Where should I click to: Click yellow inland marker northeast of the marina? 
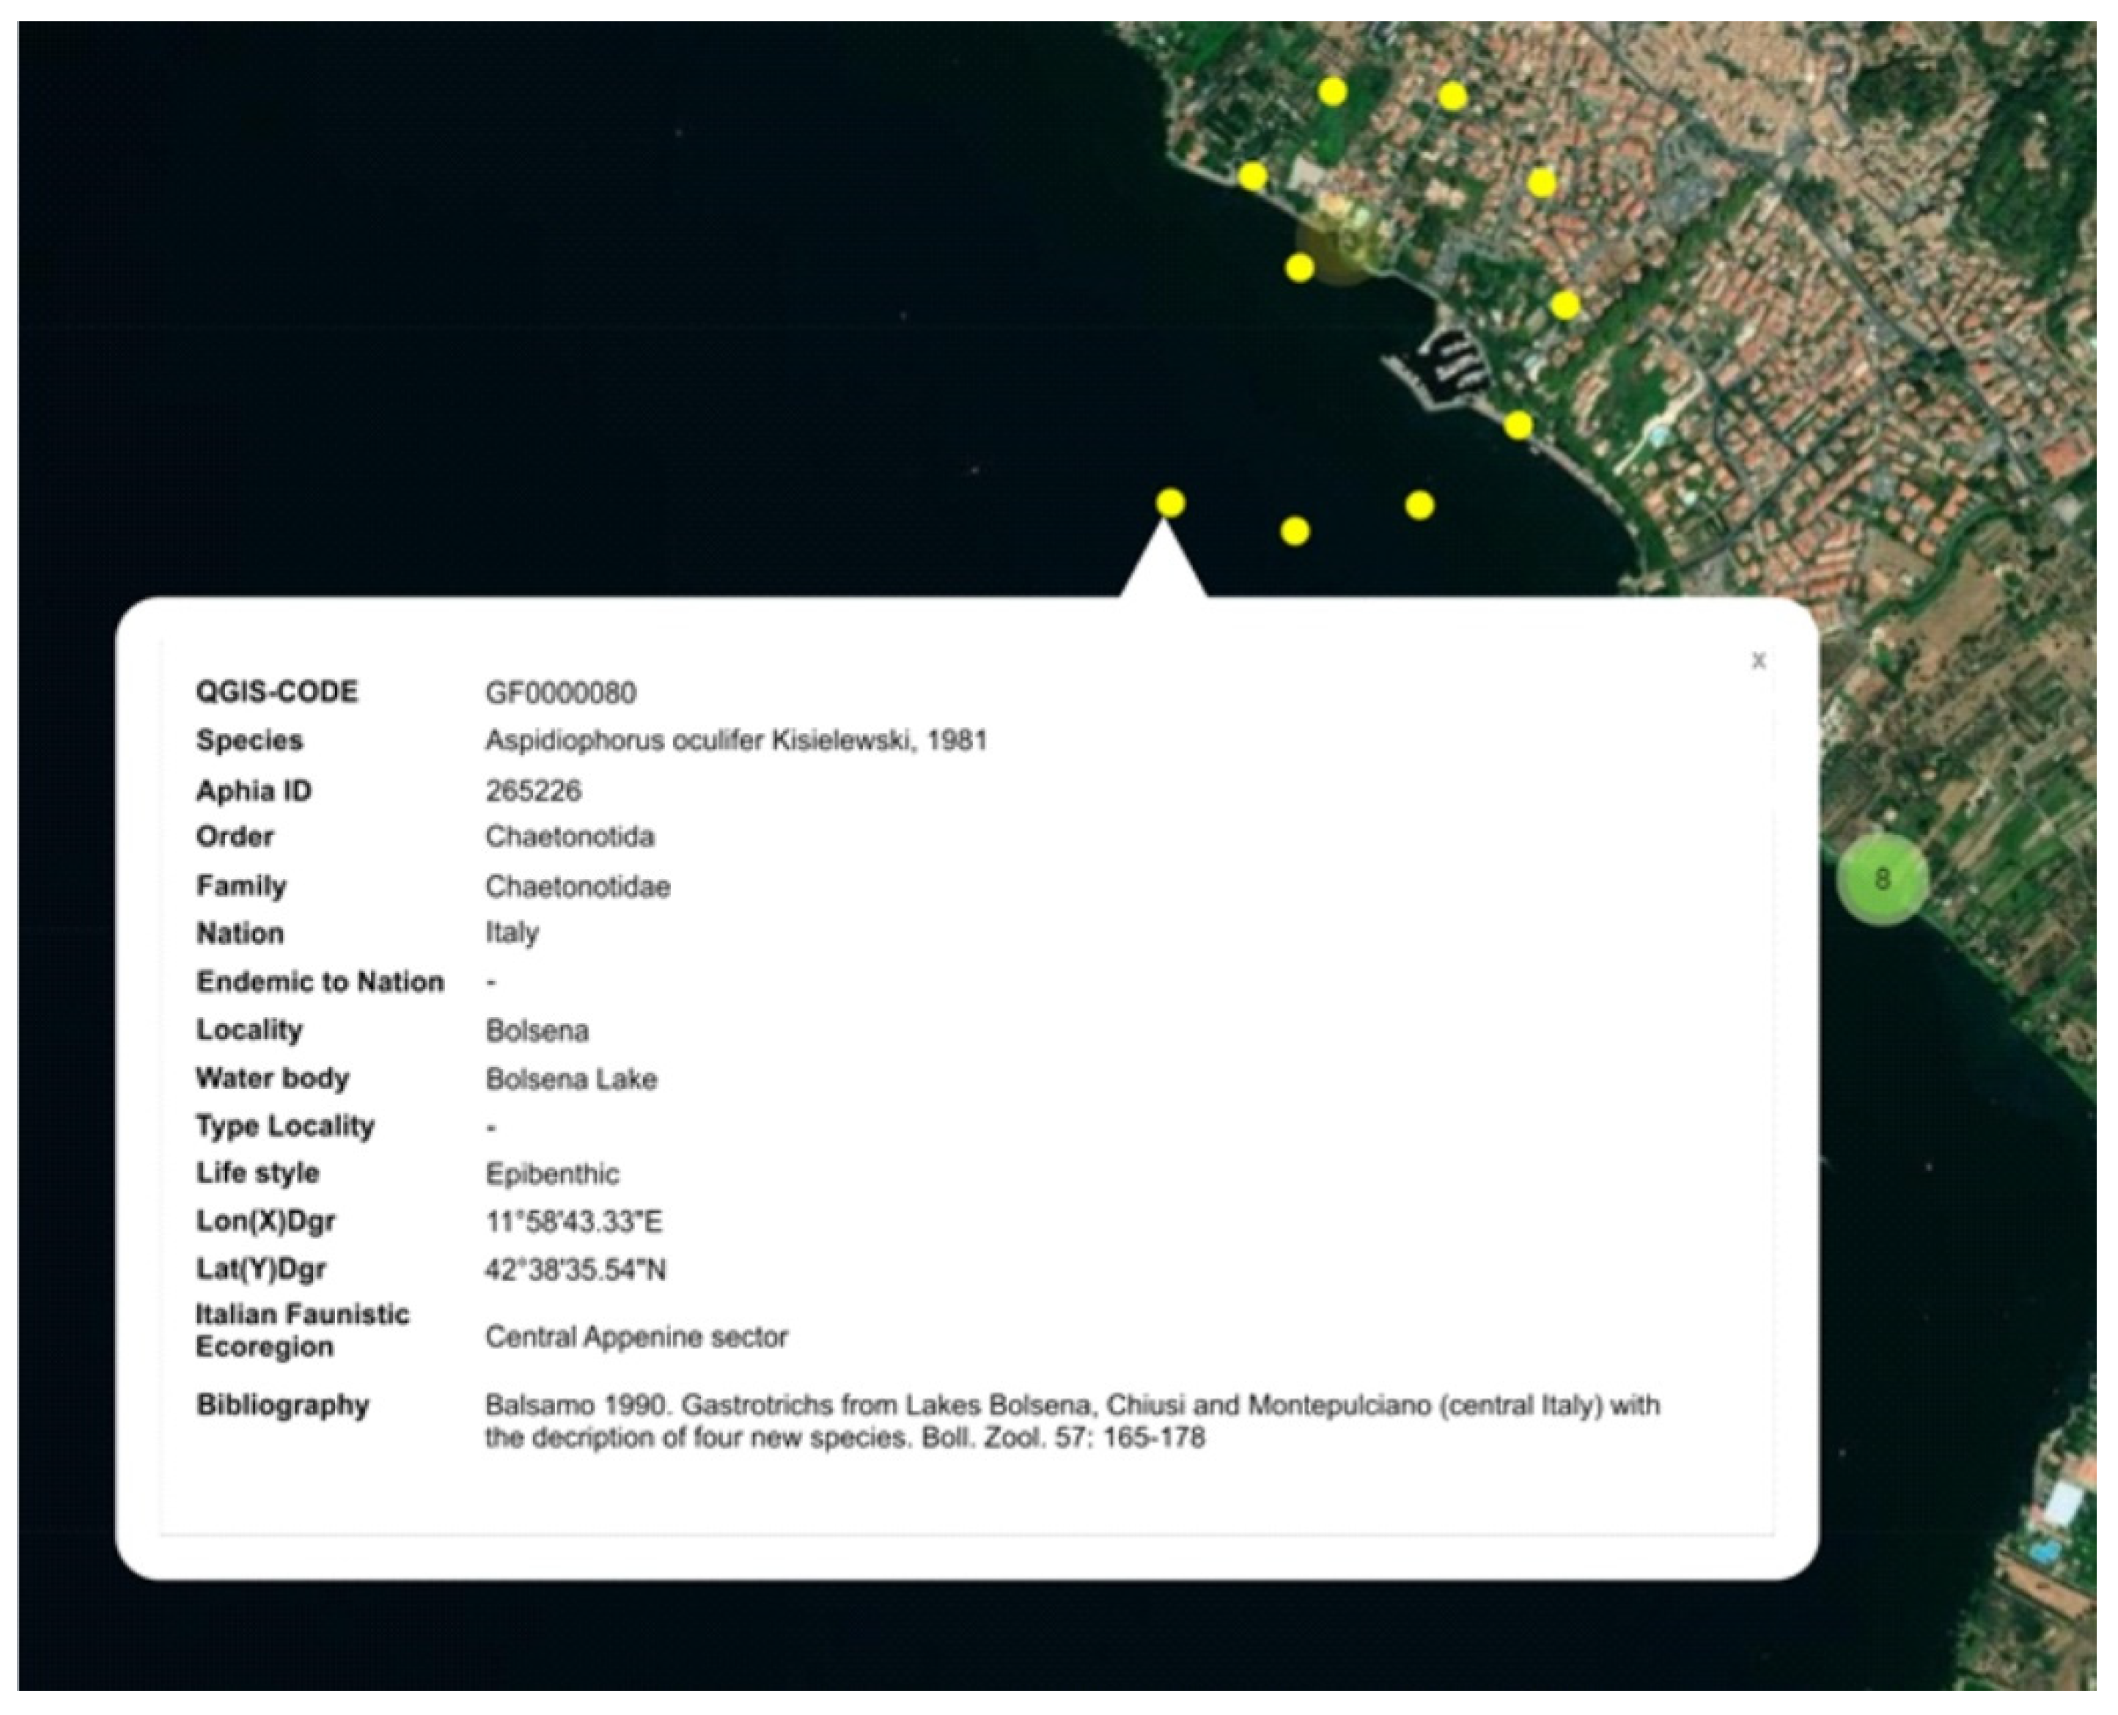[1564, 305]
